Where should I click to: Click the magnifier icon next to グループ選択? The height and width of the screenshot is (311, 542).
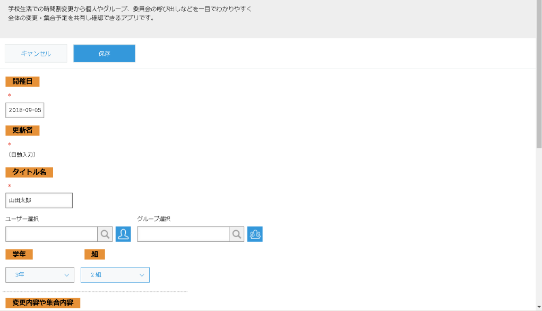(236, 234)
